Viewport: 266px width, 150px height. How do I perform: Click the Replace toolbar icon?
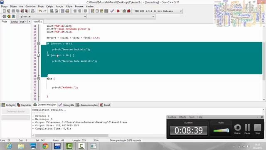57,11
